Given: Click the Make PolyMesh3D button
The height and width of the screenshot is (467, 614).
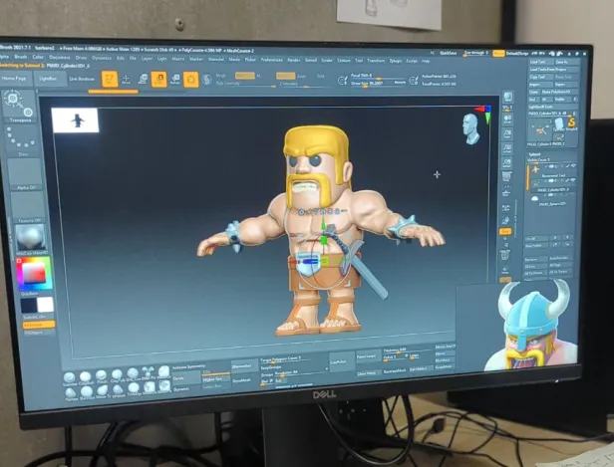Looking at the screenshot, I should click(559, 92).
